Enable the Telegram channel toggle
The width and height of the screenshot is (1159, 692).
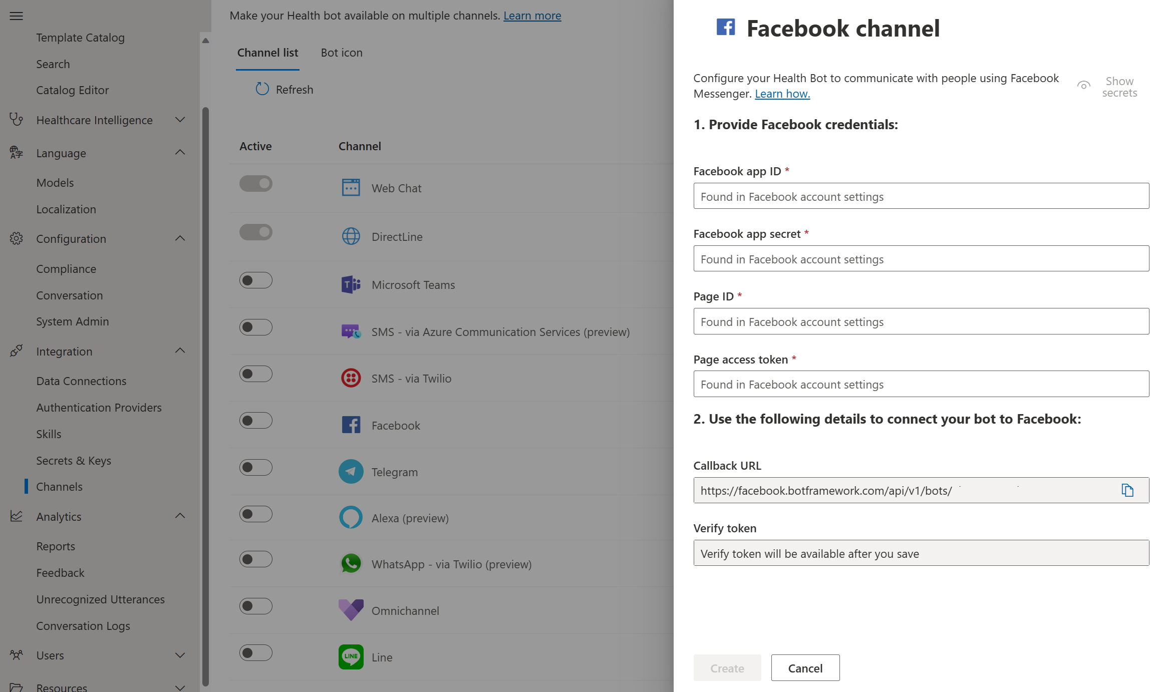[x=256, y=468]
